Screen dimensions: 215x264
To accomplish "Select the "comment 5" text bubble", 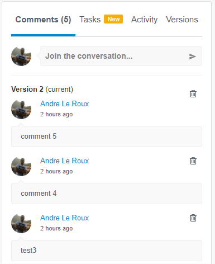I will (107, 136).
